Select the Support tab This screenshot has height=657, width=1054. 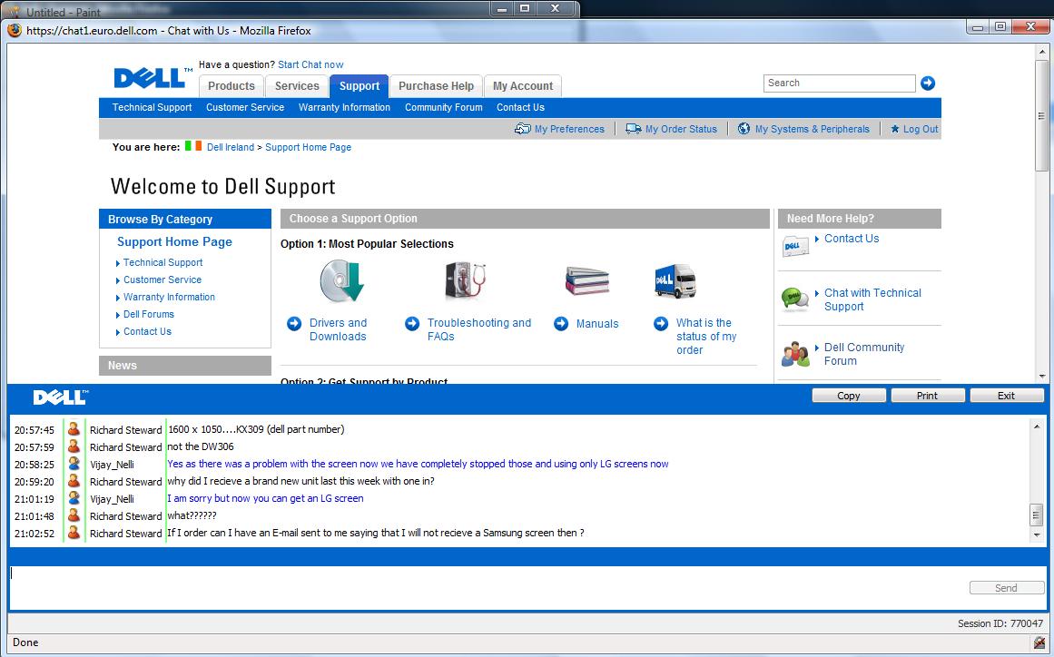tap(359, 86)
